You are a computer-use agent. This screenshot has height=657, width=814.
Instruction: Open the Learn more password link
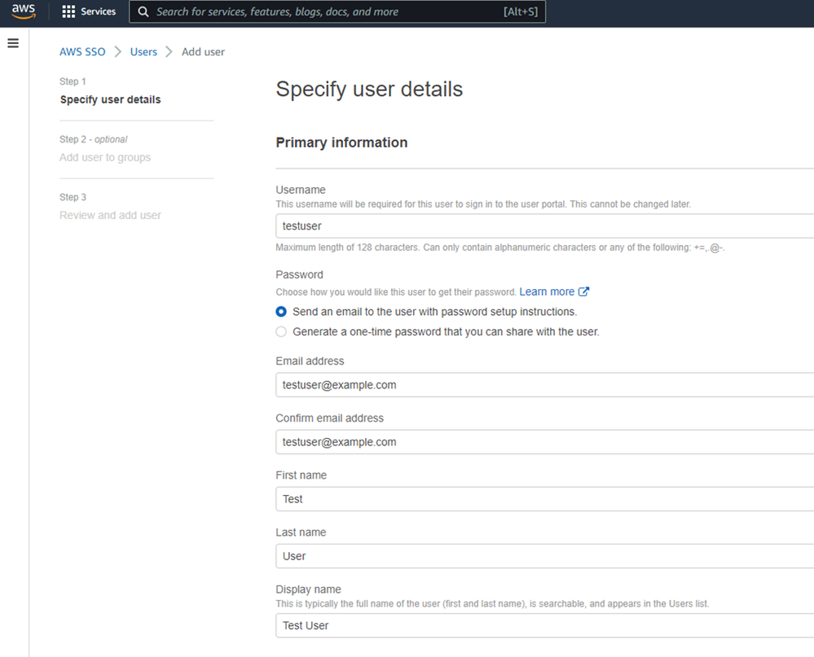(x=547, y=291)
